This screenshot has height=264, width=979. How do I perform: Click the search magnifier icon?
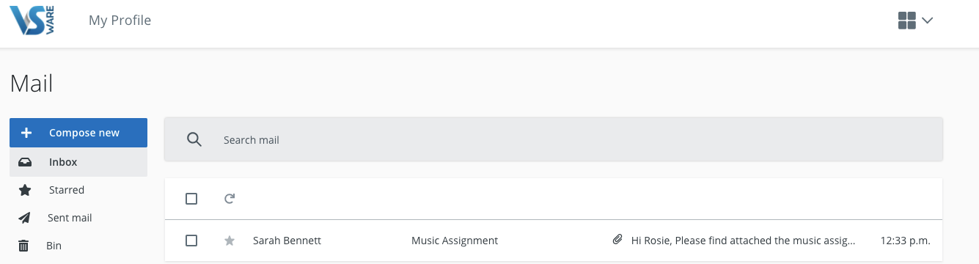tap(194, 139)
